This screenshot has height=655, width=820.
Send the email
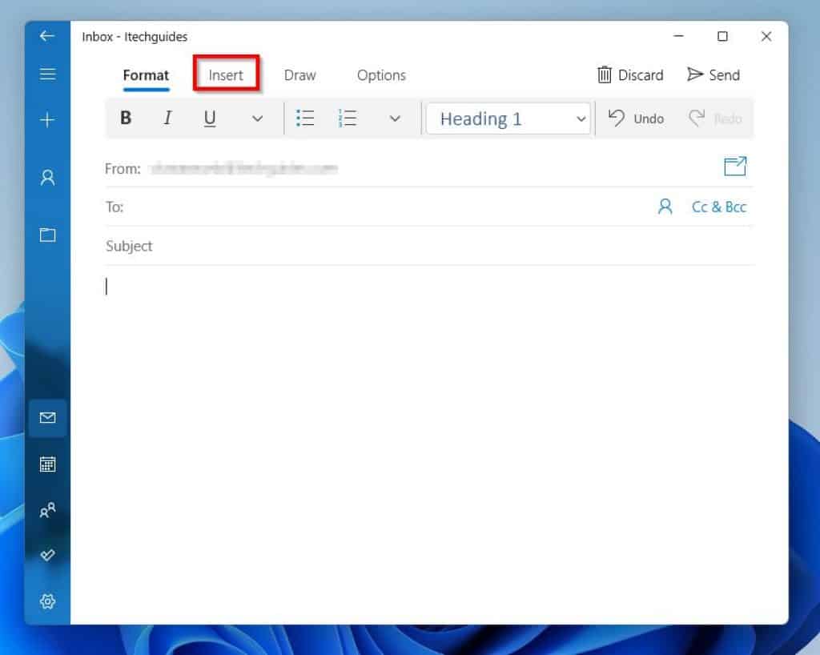pos(713,74)
